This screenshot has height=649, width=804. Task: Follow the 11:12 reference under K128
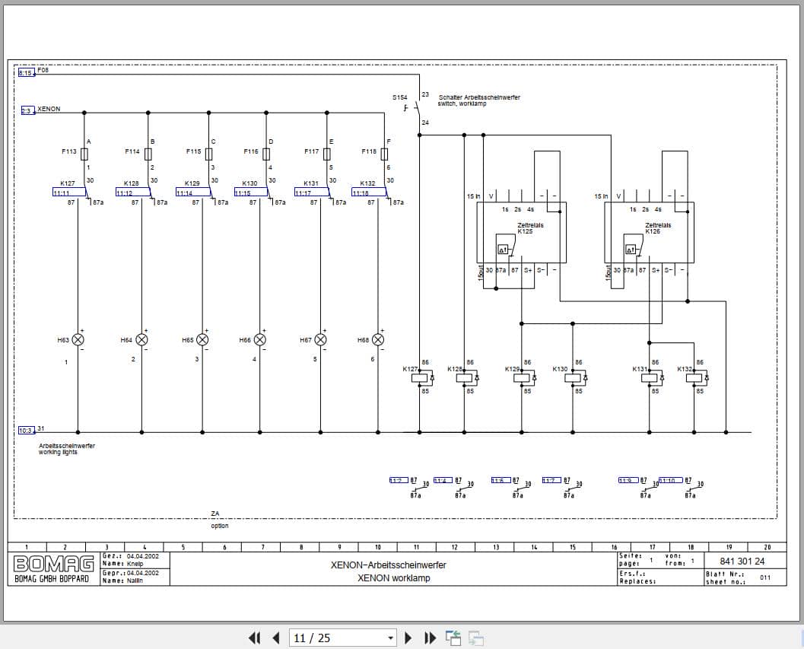tap(132, 192)
